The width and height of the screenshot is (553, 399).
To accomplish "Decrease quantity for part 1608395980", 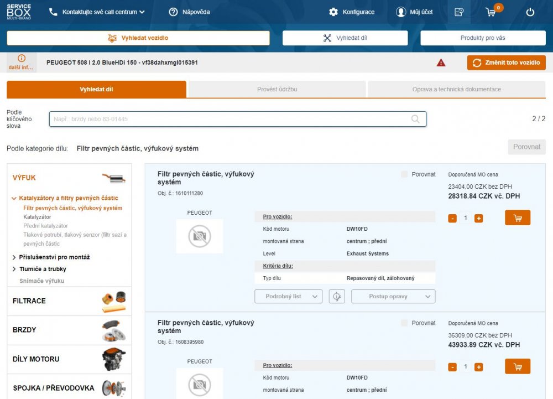I will (452, 367).
